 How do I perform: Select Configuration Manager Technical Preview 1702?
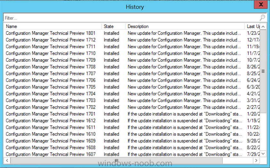click(x=51, y=107)
